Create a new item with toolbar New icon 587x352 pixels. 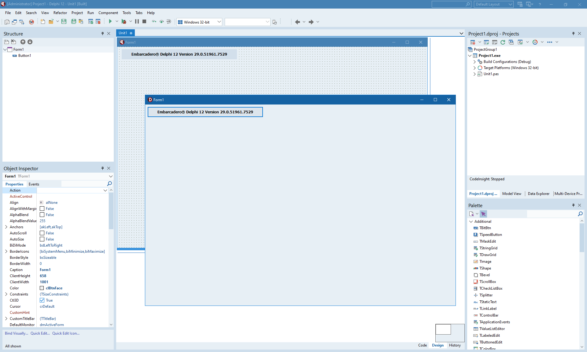tap(43, 21)
